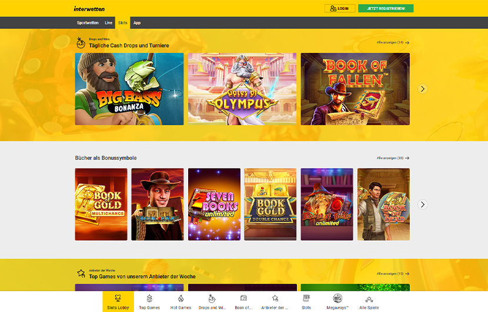Click the Drops and Wins section icon
The width and height of the screenshot is (488, 312).
81,43
